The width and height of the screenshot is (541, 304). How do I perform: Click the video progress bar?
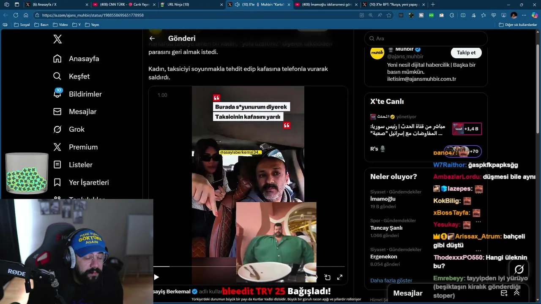tap(249, 267)
